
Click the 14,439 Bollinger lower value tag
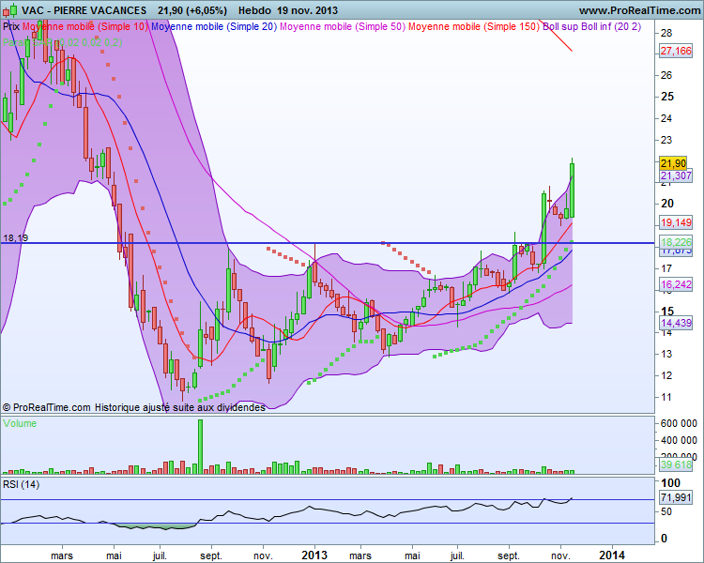tap(676, 323)
